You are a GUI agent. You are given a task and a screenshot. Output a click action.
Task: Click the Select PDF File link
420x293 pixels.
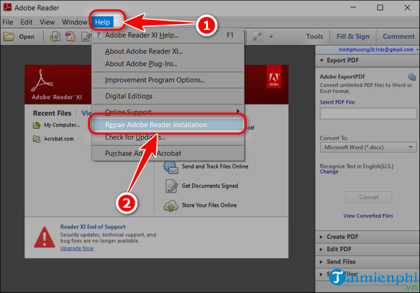pyautogui.click(x=337, y=102)
